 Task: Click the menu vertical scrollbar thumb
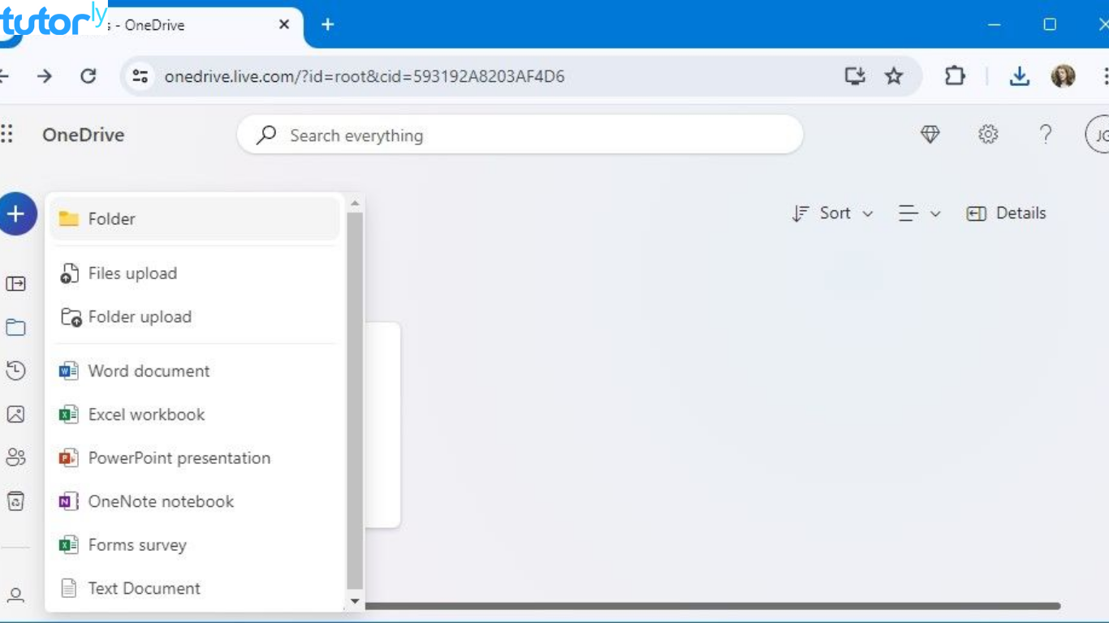(355, 401)
